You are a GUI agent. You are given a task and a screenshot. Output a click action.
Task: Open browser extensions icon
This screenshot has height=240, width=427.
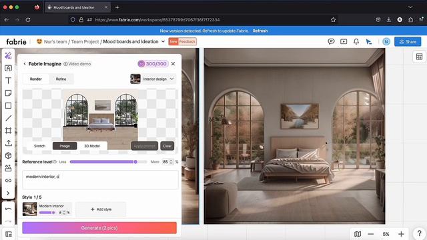pos(410,19)
